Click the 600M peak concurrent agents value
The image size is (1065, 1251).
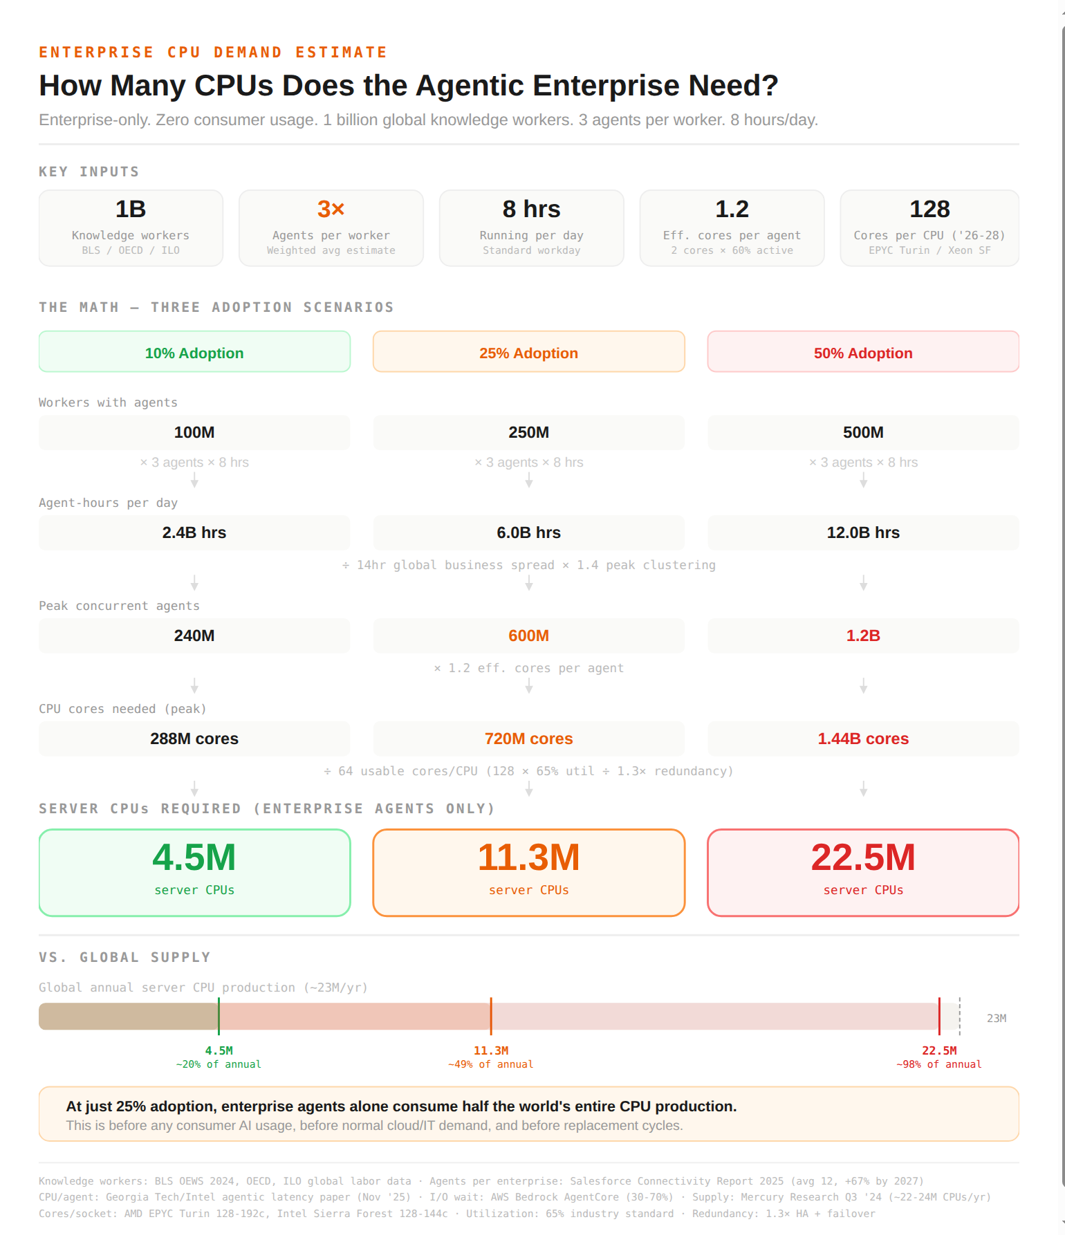(529, 636)
